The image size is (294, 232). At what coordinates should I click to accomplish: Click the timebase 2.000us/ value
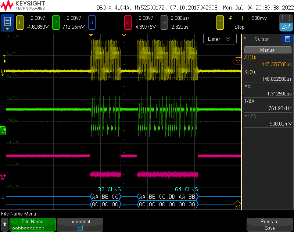[x=180, y=18]
